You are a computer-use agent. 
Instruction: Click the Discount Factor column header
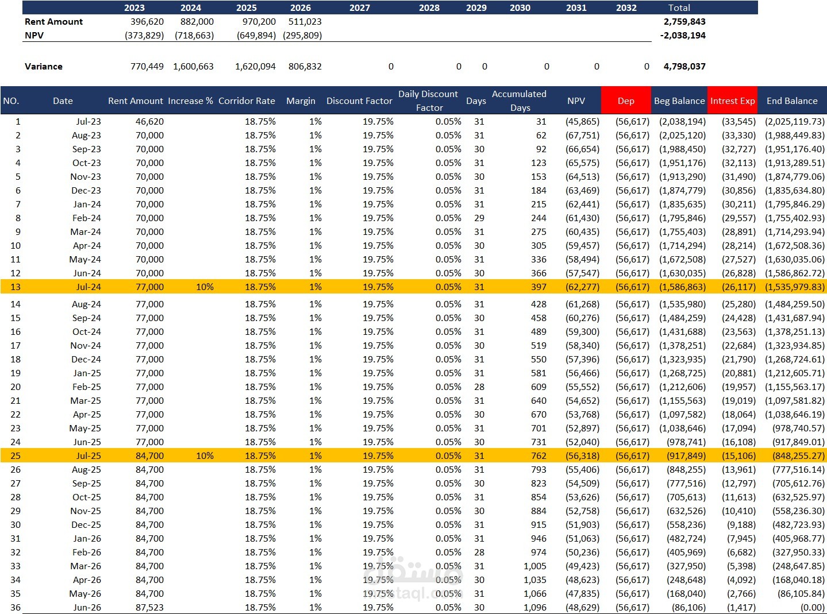click(359, 101)
